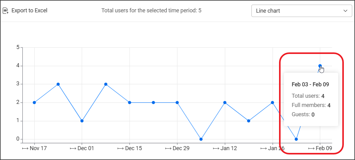This screenshot has height=160, width=355.
Task: Click the highest data point at value 4
Action: click(x=320, y=66)
